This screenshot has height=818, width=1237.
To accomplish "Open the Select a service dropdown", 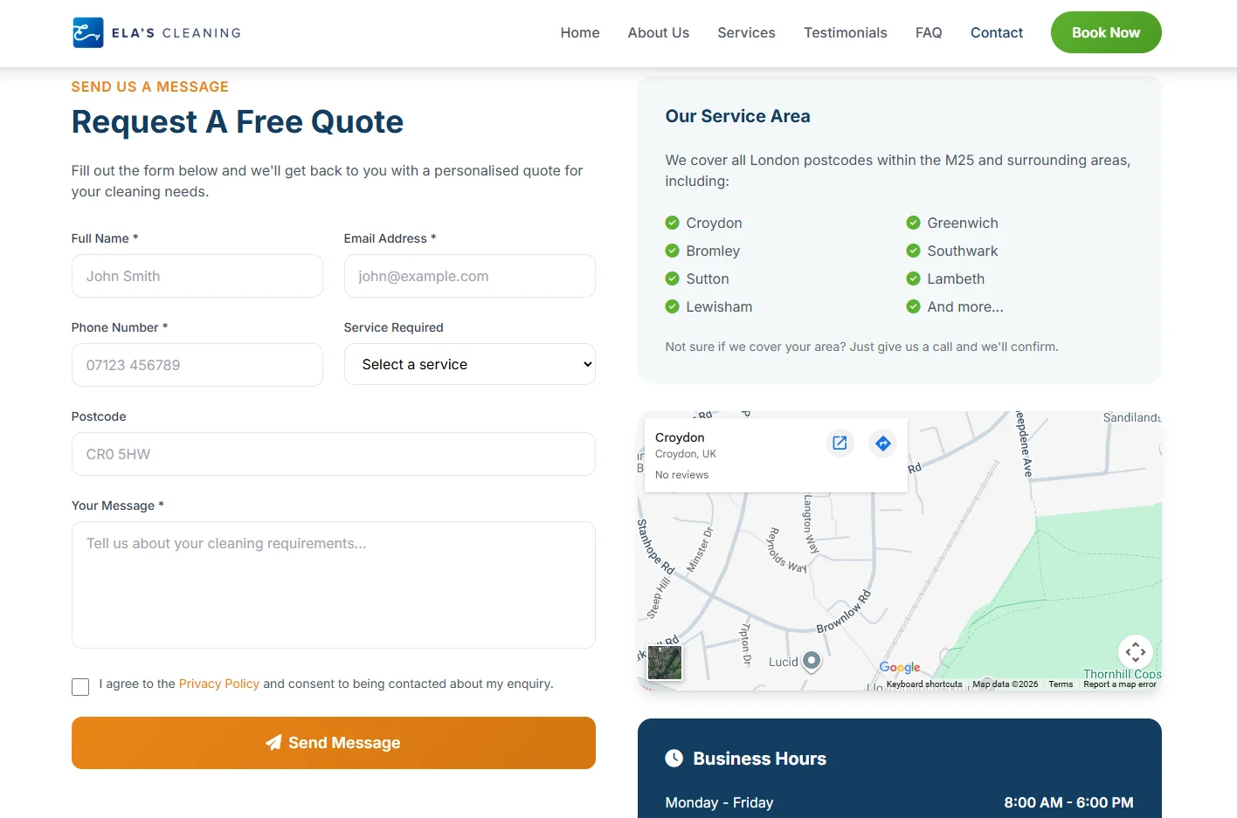I will (469, 364).
